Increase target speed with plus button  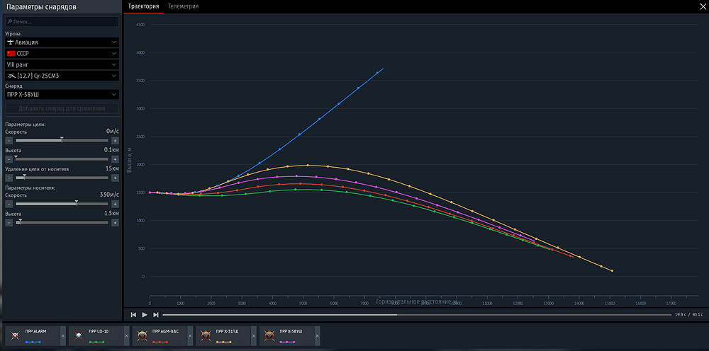116,141
